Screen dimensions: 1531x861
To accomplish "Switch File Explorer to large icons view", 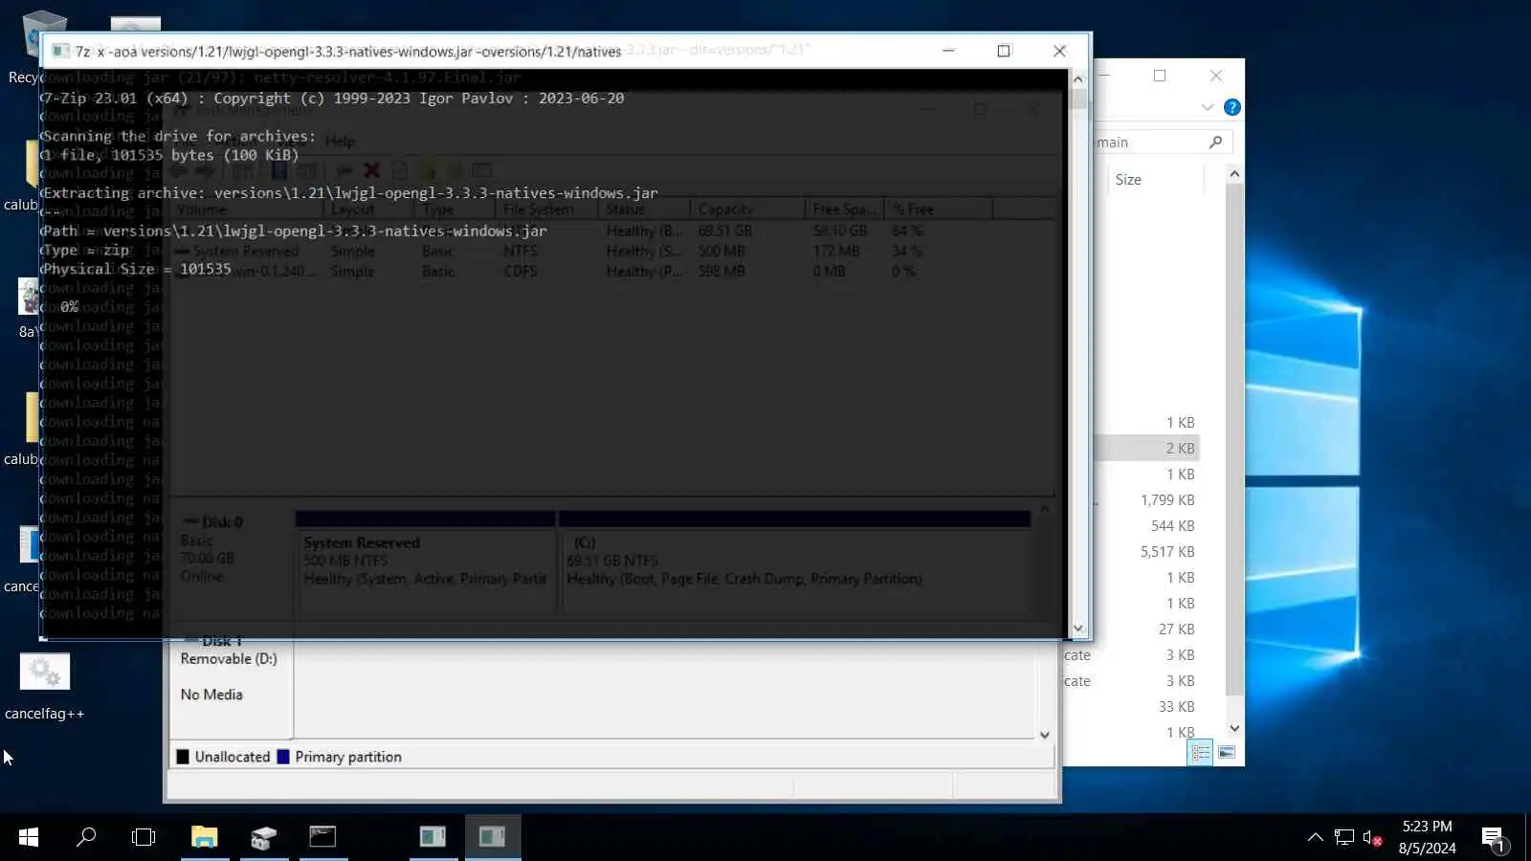I will point(1226,753).
